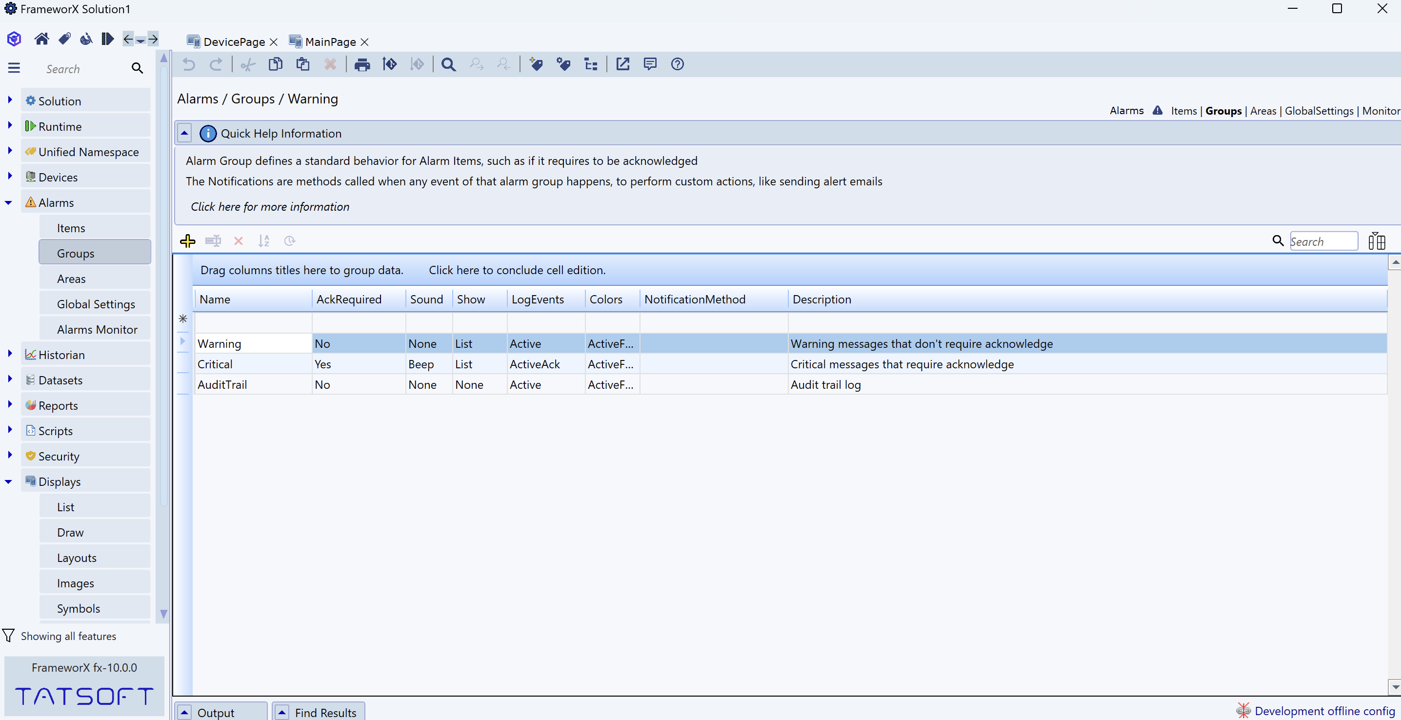Select Global Settings in sidebar
Screen dimensions: 1401x720
pos(95,304)
